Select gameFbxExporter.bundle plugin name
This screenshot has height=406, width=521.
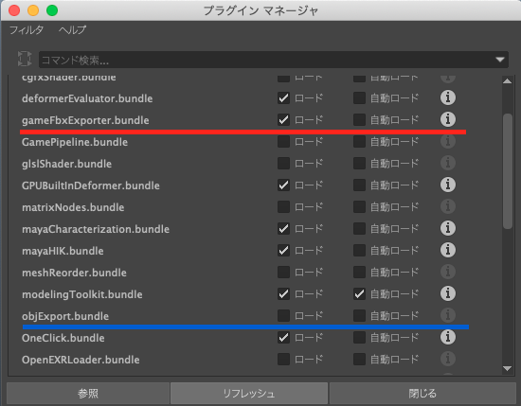point(85,120)
